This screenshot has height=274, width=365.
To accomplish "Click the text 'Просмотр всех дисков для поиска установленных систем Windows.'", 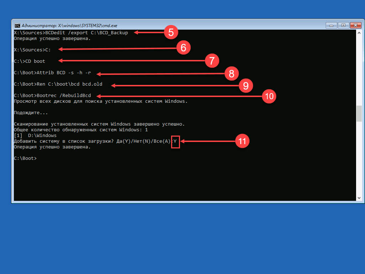I will (101, 101).
